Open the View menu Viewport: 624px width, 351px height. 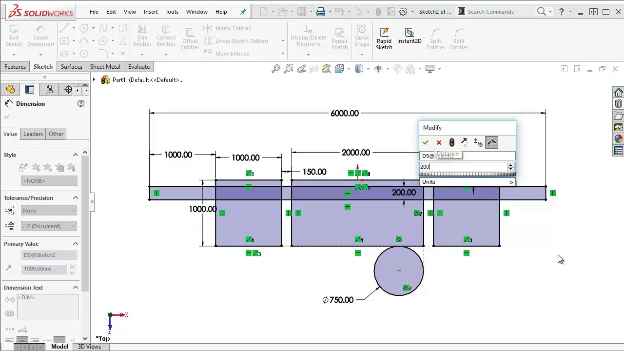pyautogui.click(x=130, y=11)
